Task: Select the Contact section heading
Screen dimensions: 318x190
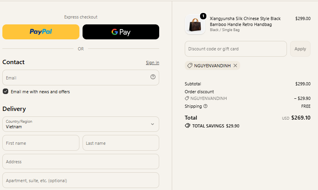Action: (x=13, y=62)
